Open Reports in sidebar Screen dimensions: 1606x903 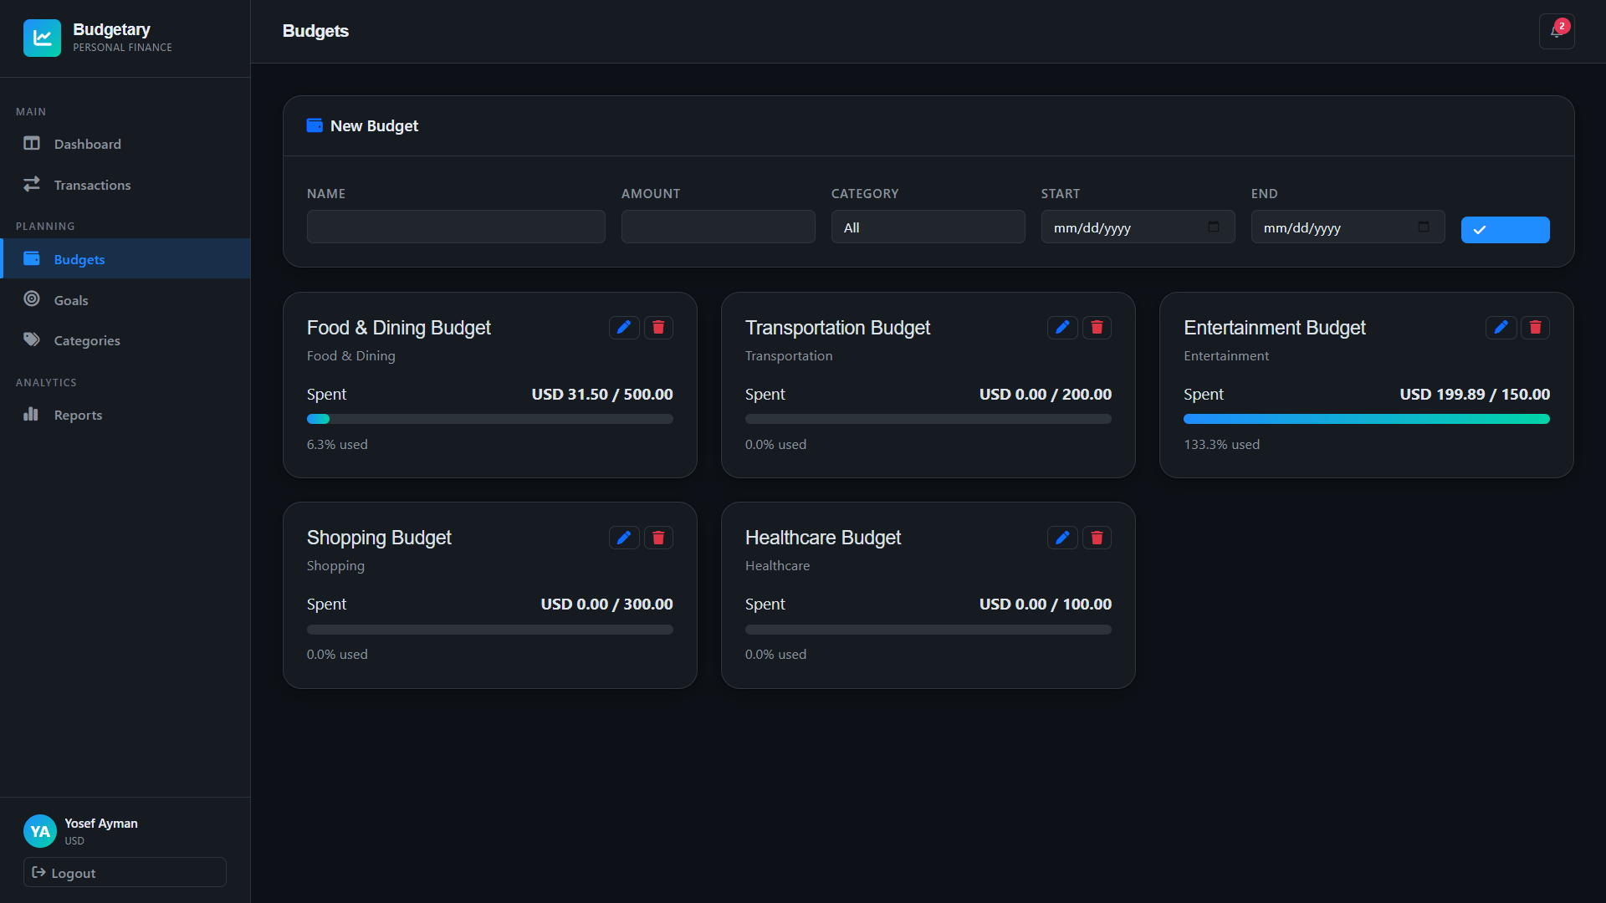coord(125,415)
